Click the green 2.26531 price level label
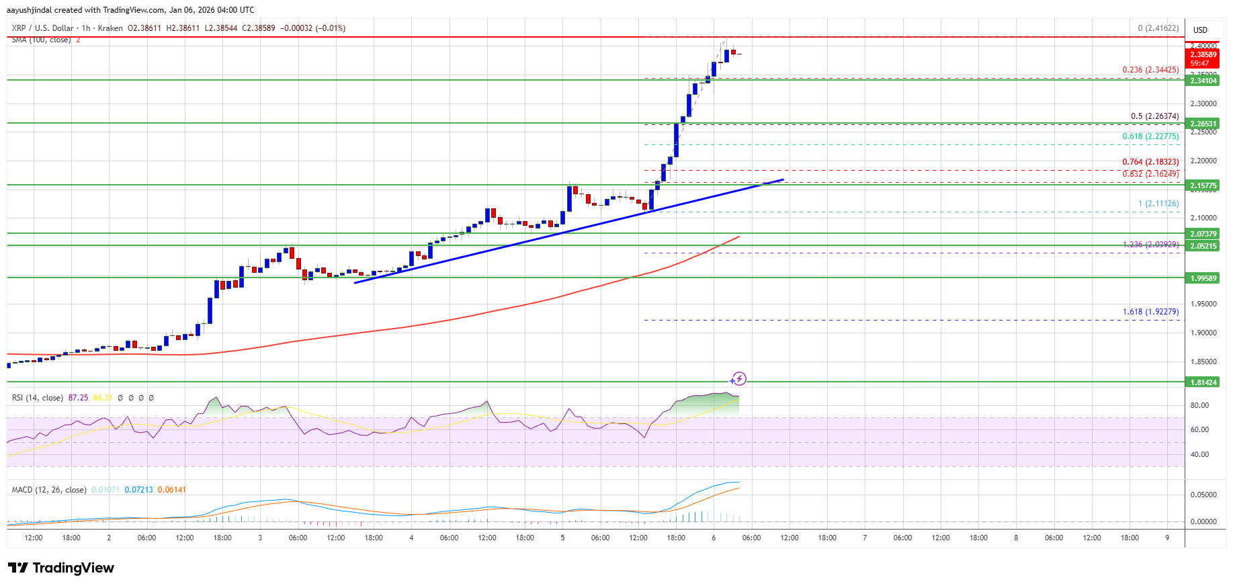 [x=1203, y=124]
